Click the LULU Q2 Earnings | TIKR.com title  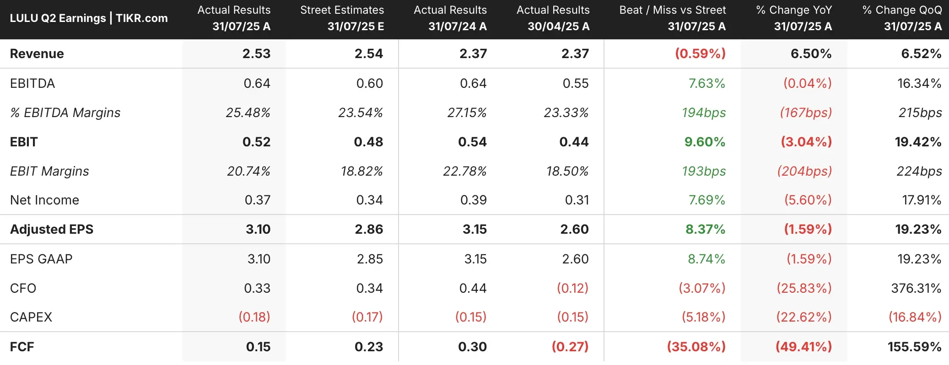[x=89, y=18]
